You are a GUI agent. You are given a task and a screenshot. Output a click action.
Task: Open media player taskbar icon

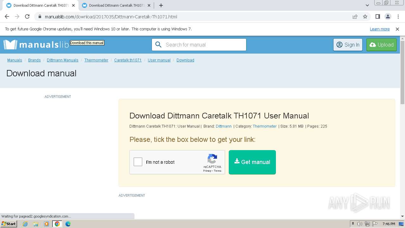[47, 224]
